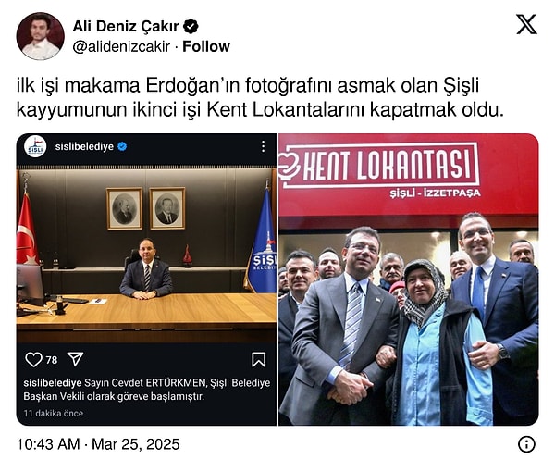555x472 pixels.
Task: Open the sislibelediye account name
Action: 84,146
